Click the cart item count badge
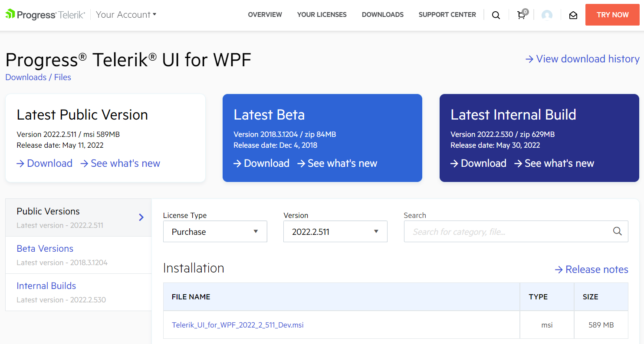The height and width of the screenshot is (344, 644). (x=525, y=12)
